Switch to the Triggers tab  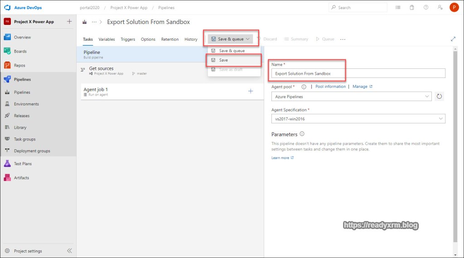click(128, 39)
